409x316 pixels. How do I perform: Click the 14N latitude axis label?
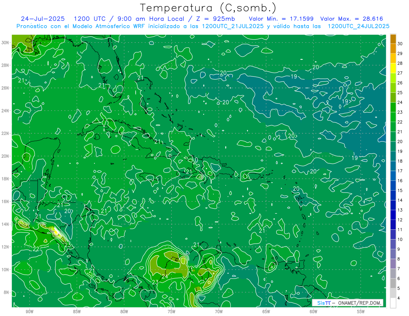[x=6, y=224]
